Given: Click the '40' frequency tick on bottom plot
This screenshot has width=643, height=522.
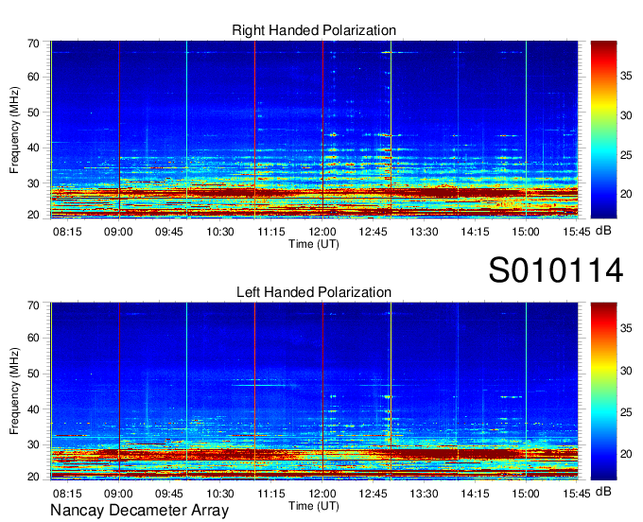Looking at the screenshot, I should pos(33,409).
